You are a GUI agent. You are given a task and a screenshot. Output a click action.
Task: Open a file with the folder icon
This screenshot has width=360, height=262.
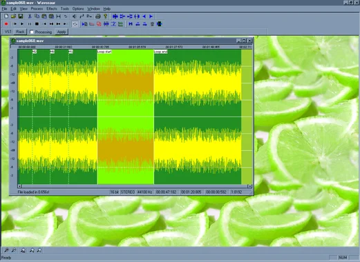13,17
